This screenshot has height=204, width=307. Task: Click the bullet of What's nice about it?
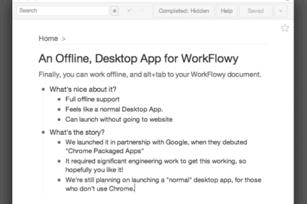[43, 90]
